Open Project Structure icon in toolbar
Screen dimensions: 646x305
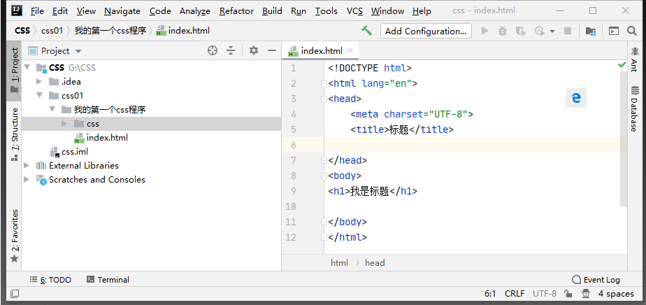590,31
